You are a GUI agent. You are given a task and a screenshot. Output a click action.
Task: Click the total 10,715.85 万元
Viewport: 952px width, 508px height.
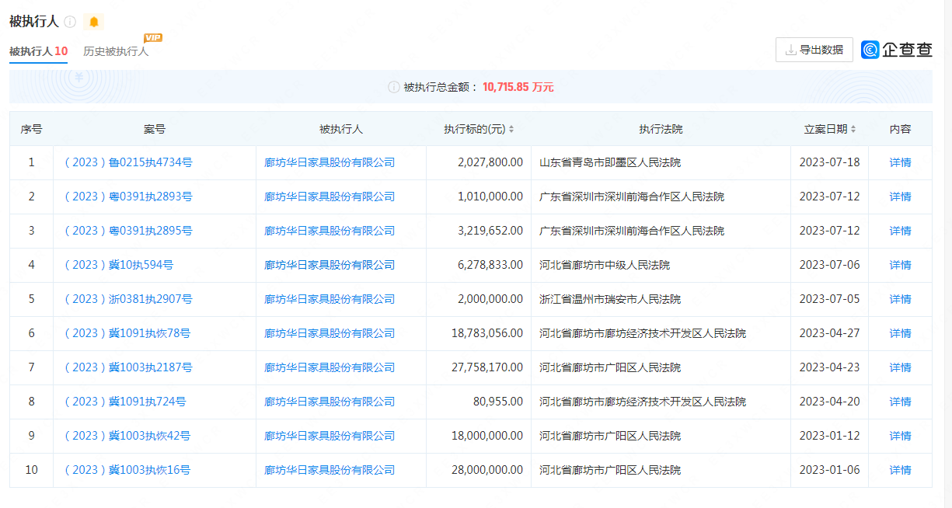518,87
